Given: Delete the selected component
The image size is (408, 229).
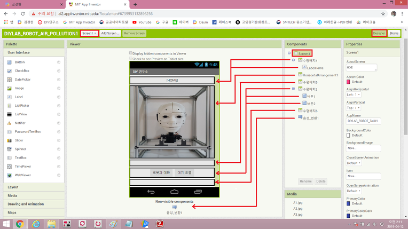Looking at the screenshot, I should click(321, 181).
